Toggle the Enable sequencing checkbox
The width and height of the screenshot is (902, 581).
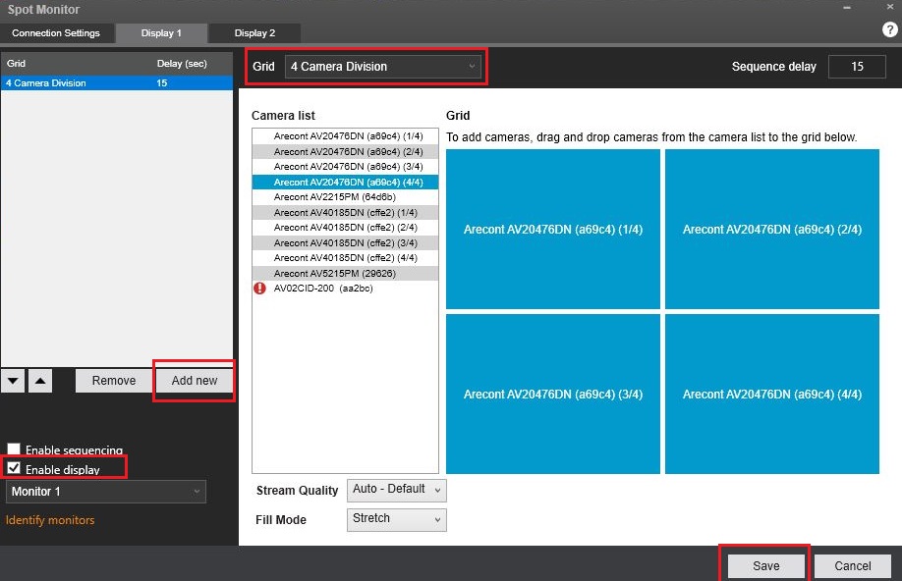point(14,449)
